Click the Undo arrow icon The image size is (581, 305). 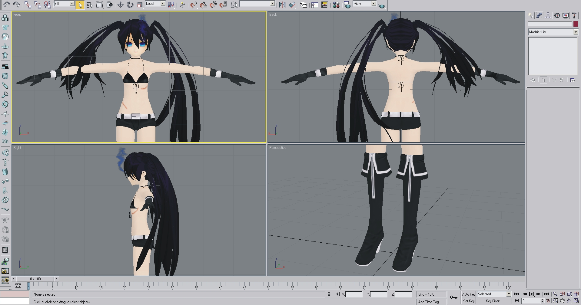click(7, 5)
